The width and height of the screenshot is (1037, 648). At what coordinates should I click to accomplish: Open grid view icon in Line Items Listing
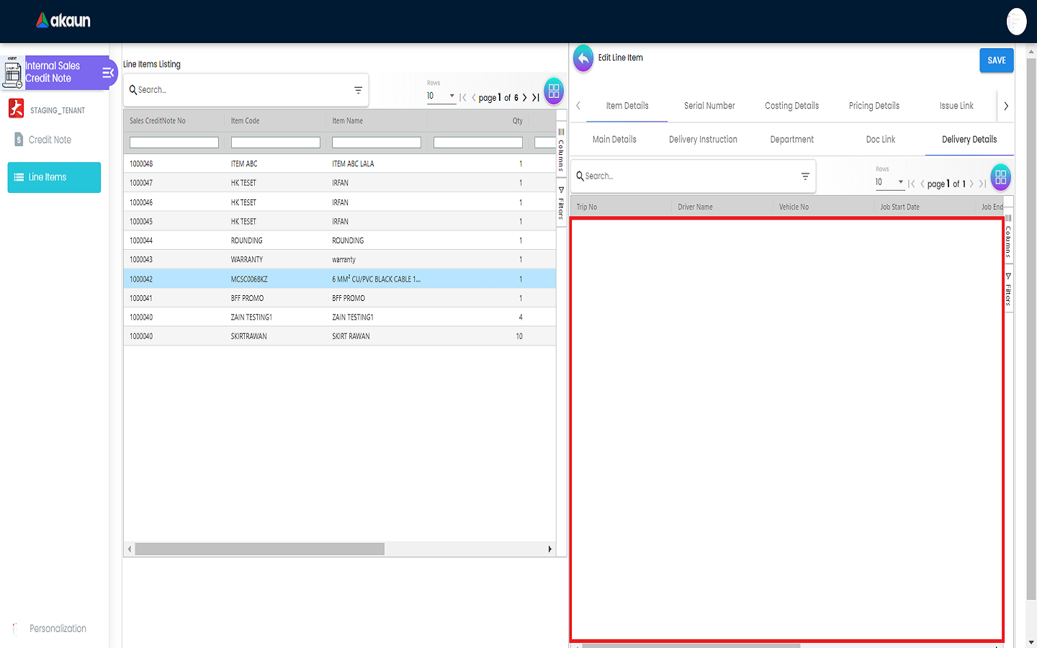click(x=554, y=91)
